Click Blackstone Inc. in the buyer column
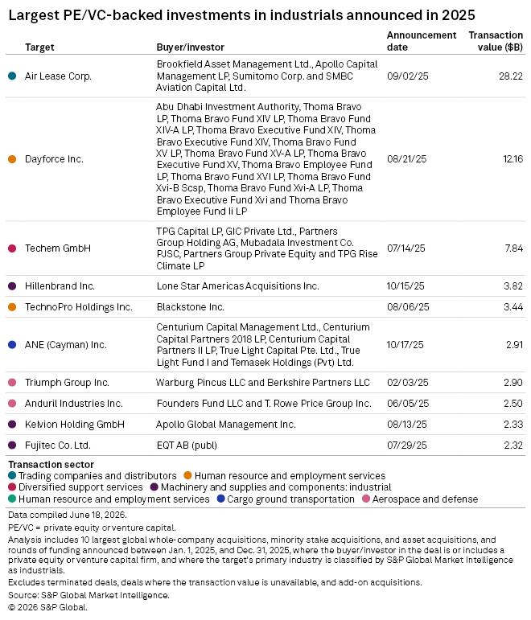 191,307
